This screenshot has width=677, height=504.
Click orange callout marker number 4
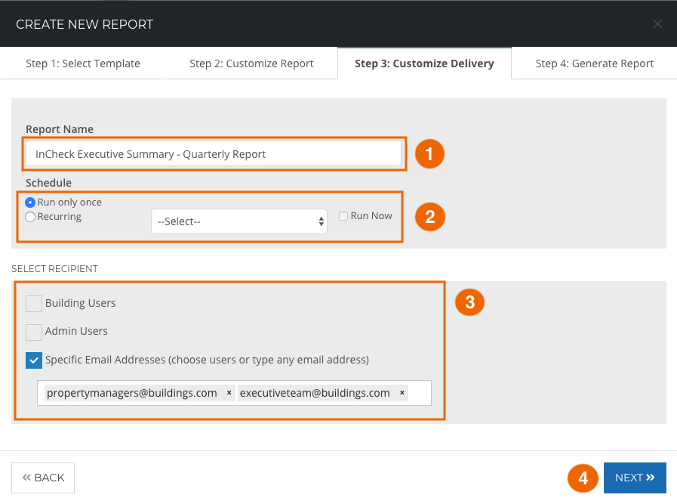(x=583, y=478)
